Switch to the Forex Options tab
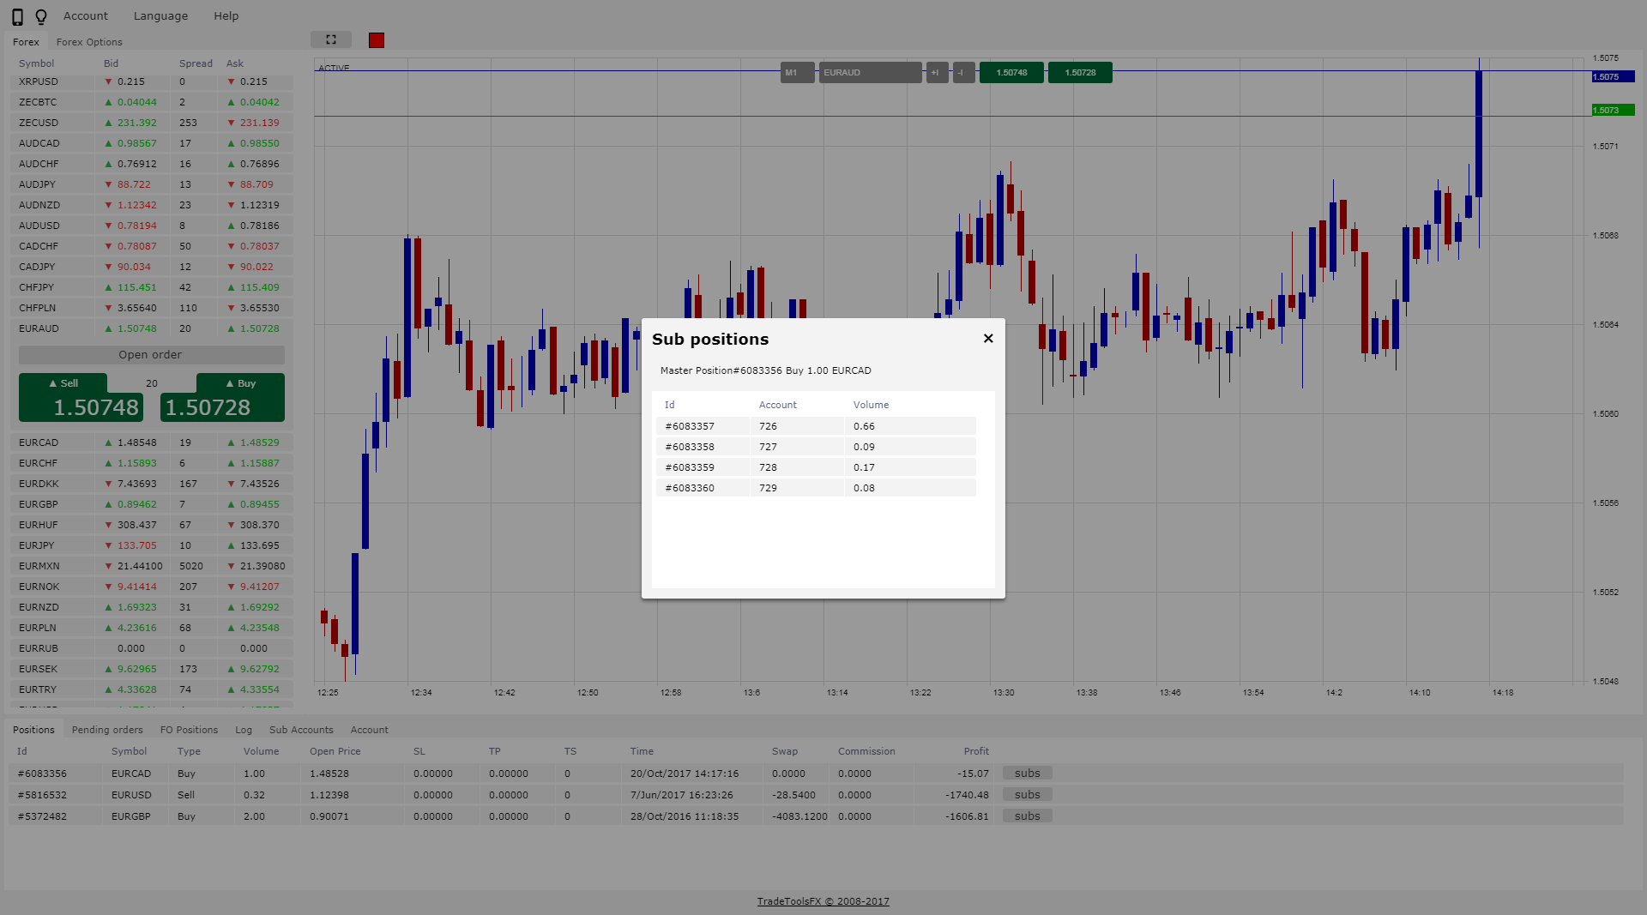This screenshot has width=1647, height=915. 88,41
